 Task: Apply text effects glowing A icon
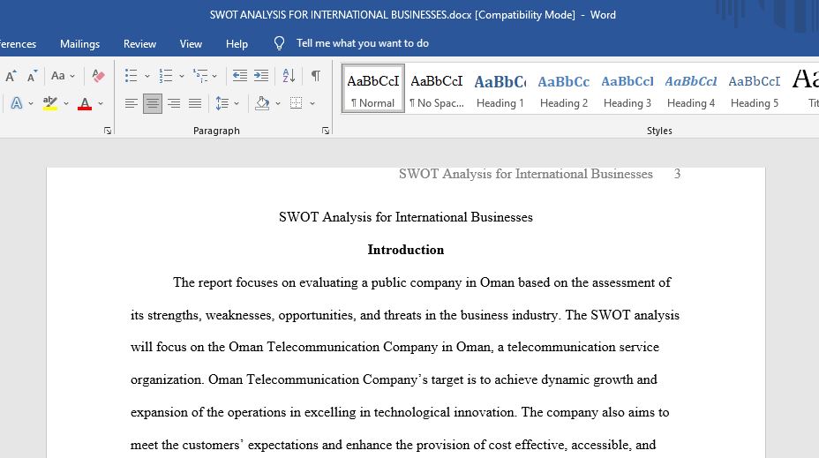[x=17, y=103]
